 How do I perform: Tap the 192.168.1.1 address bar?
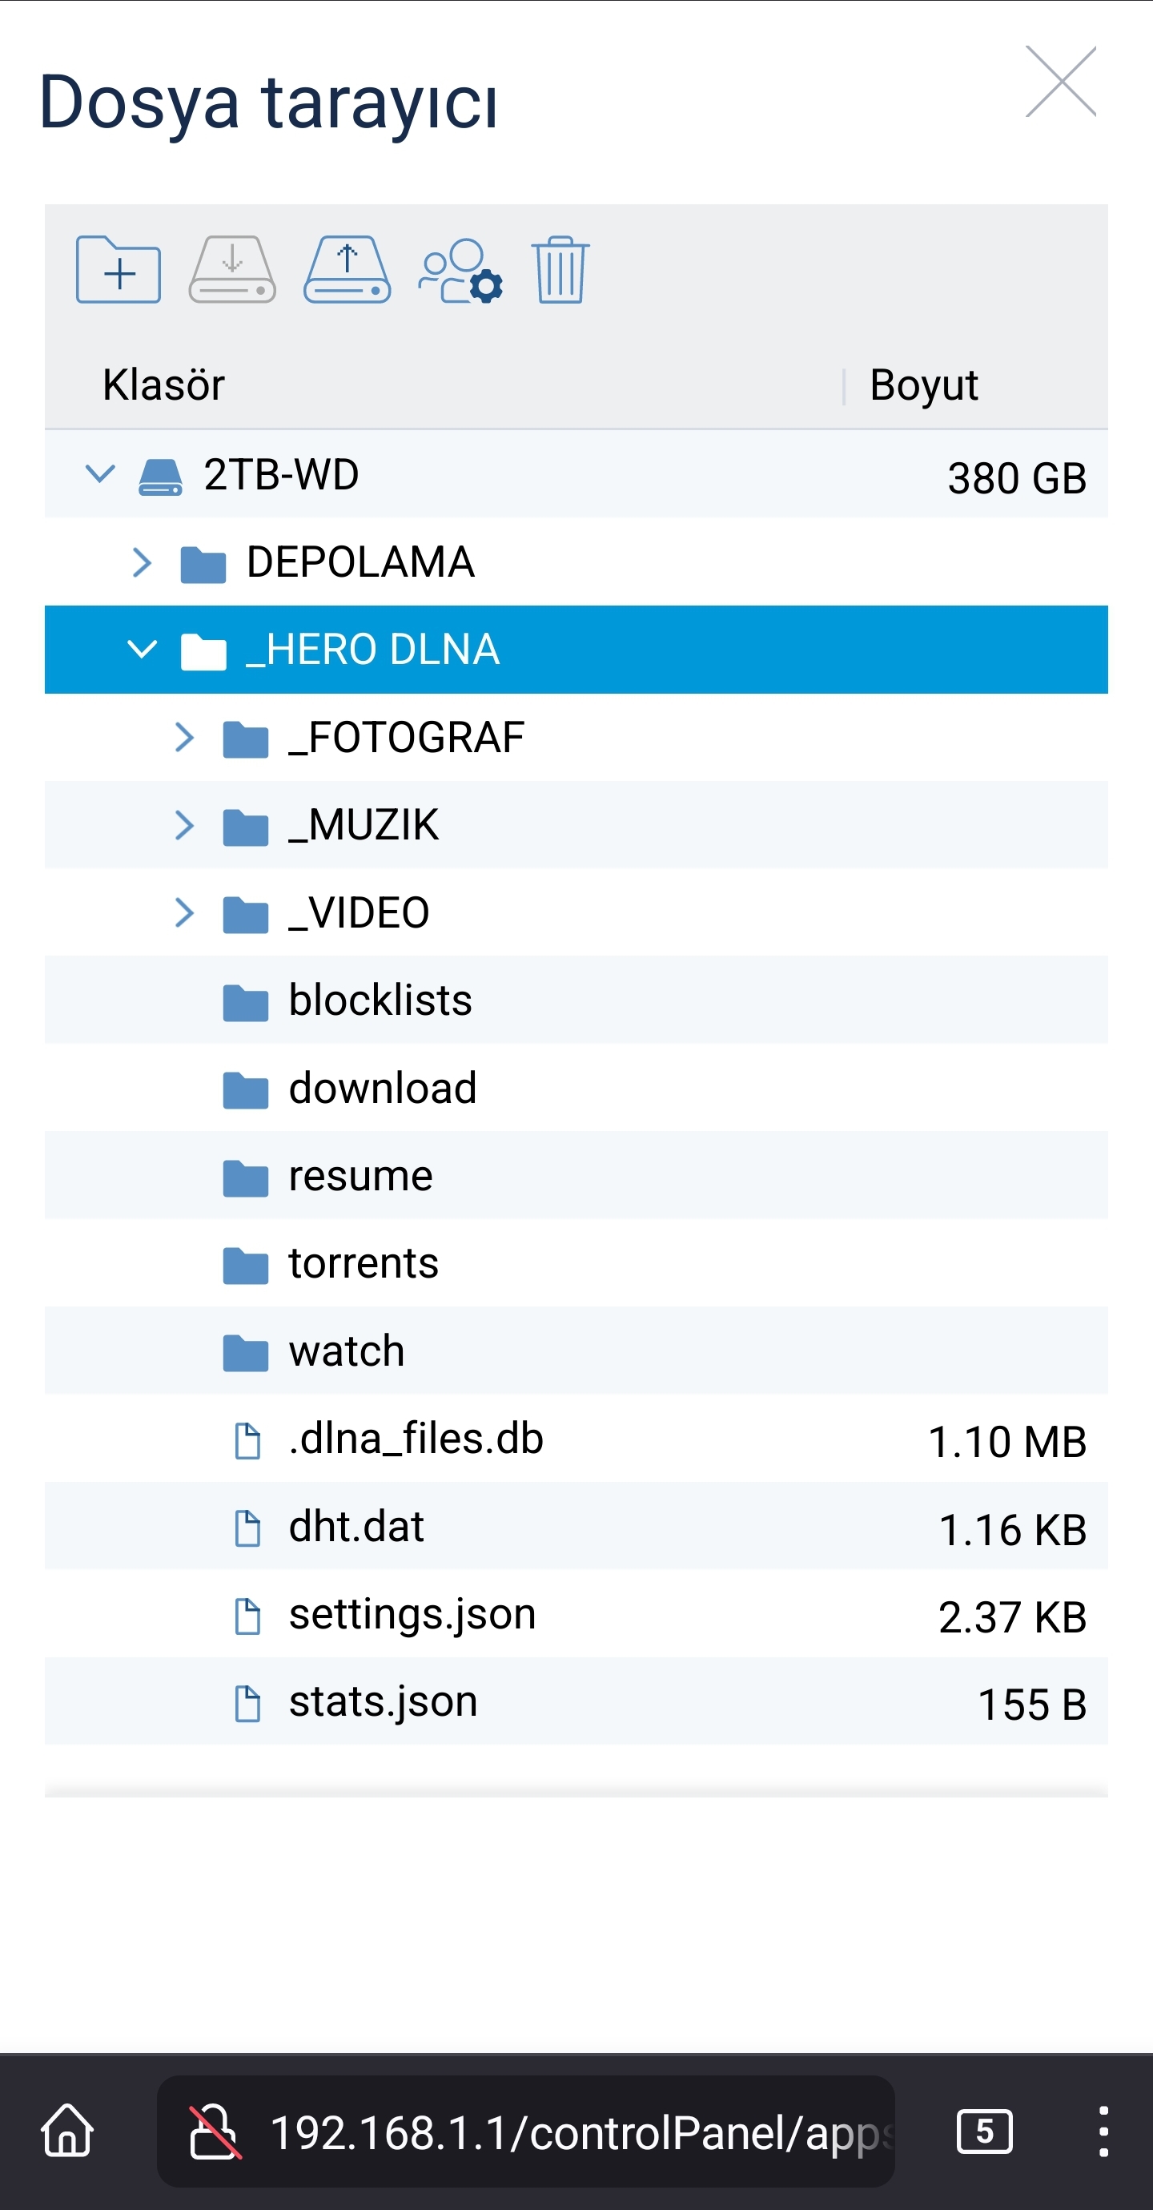click(x=526, y=2131)
